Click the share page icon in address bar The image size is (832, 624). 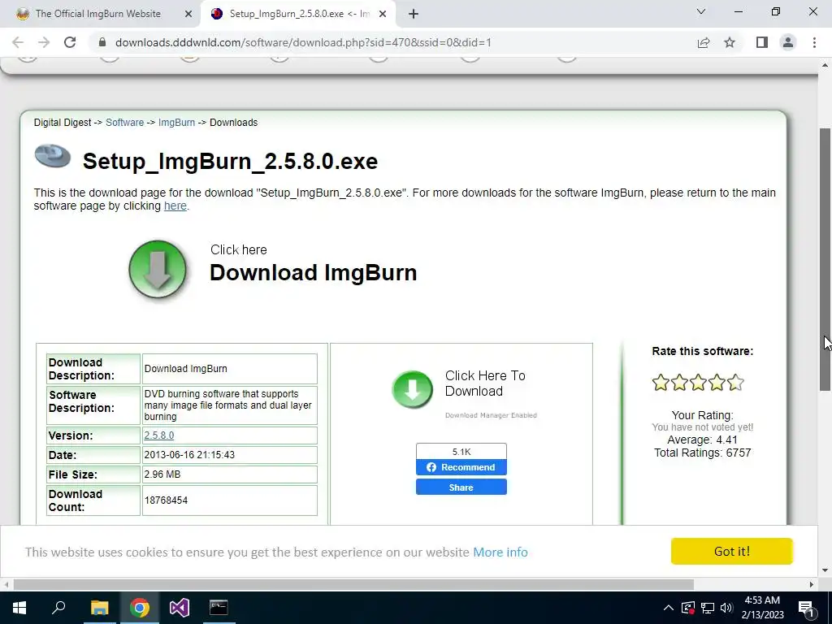pos(704,42)
